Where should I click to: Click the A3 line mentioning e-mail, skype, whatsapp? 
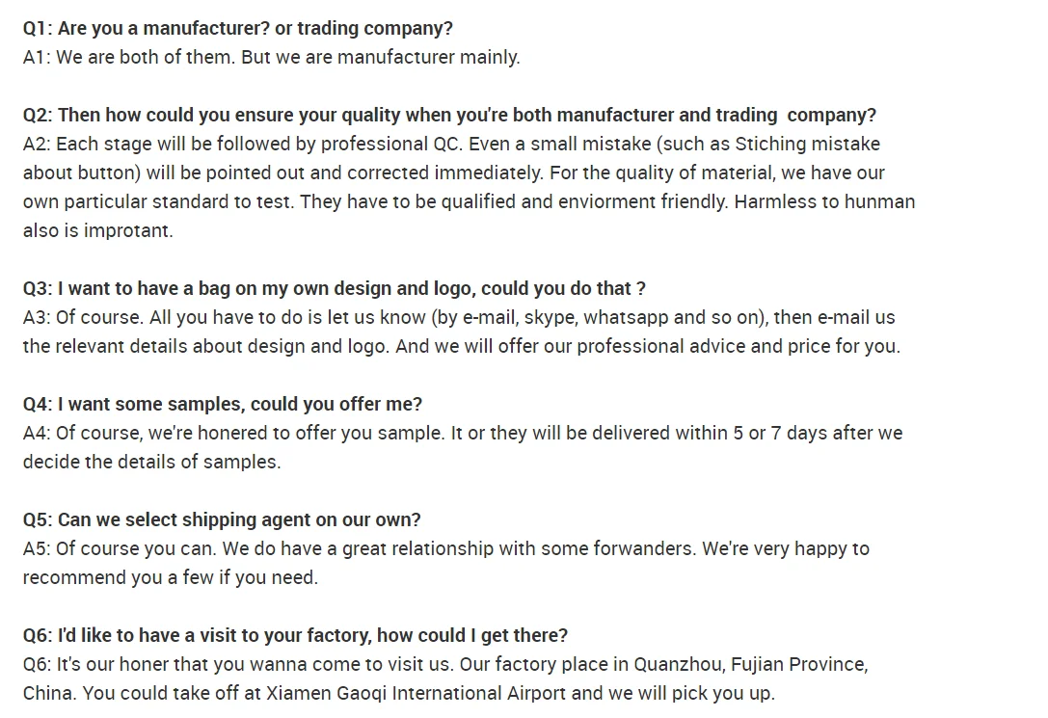tap(459, 317)
